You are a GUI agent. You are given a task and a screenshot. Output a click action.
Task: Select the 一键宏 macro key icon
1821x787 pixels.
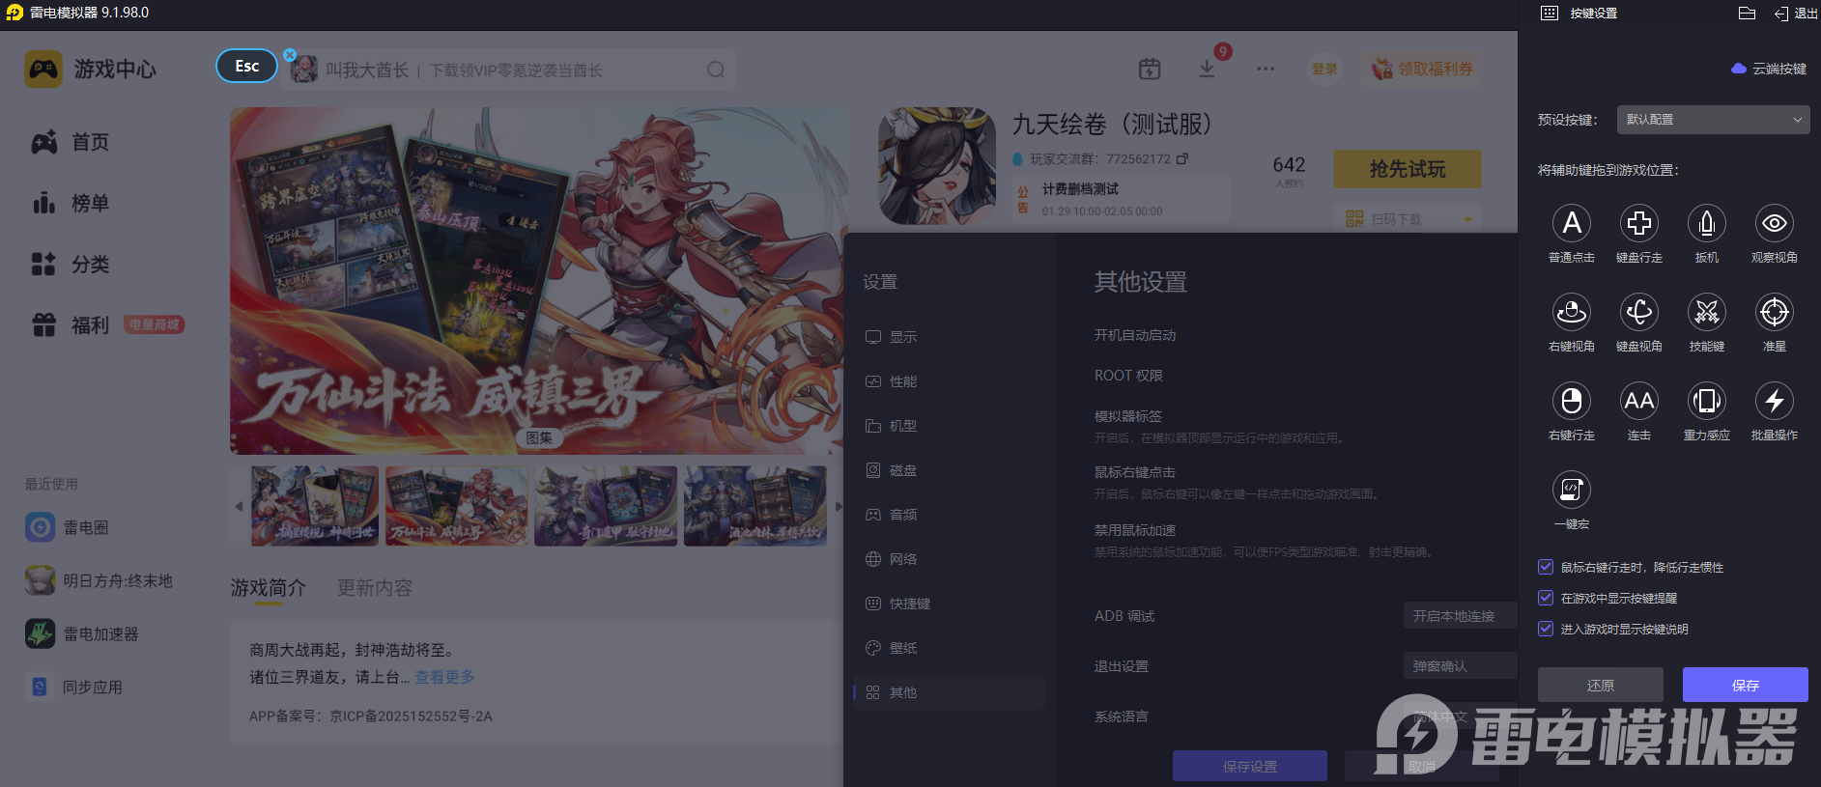coord(1572,490)
